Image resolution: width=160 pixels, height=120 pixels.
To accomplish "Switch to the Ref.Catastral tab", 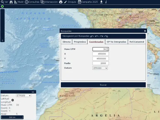I will pyautogui.click(x=137, y=42).
